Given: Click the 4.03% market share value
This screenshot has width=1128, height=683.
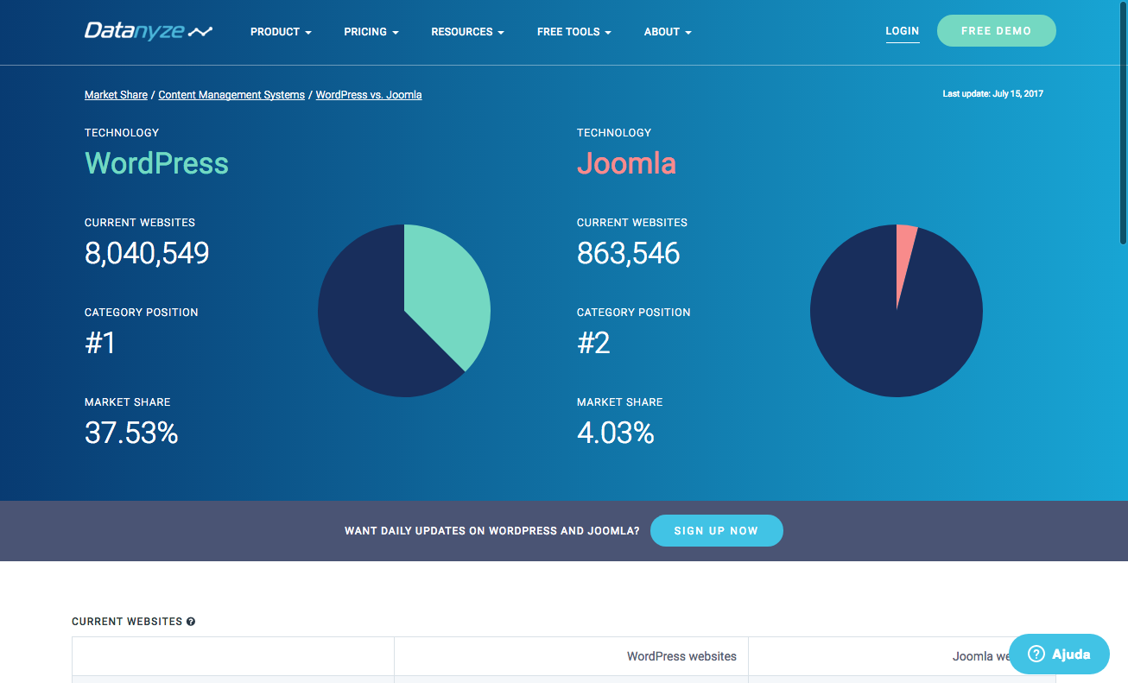Looking at the screenshot, I should pyautogui.click(x=615, y=433).
